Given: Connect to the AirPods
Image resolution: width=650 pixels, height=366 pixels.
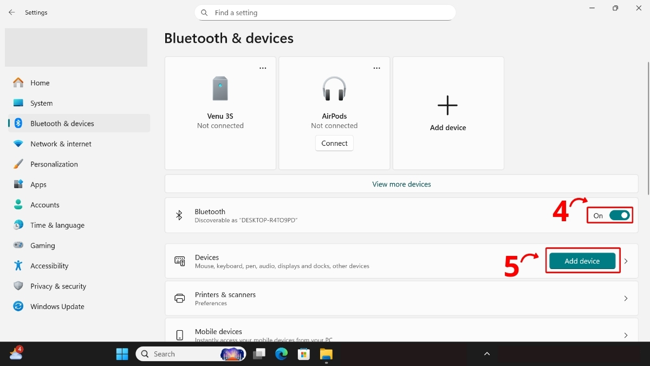Looking at the screenshot, I should click(x=334, y=143).
